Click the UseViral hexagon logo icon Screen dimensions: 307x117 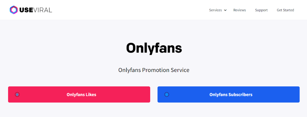14,10
